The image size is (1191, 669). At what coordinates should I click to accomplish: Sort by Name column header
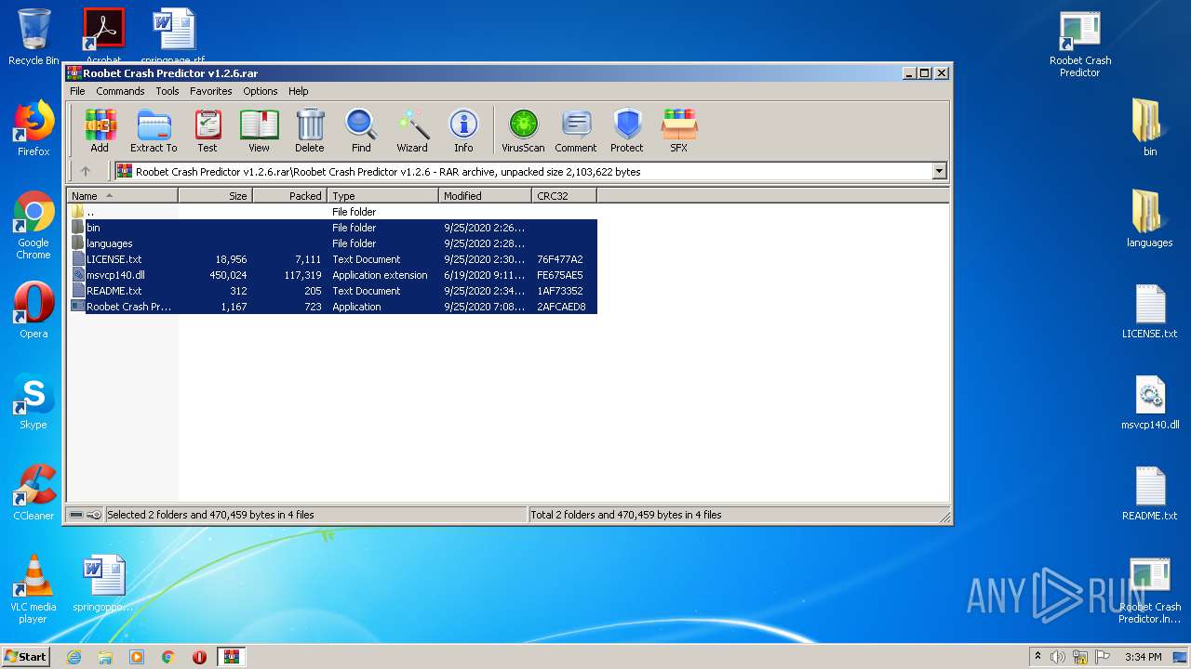tap(122, 196)
